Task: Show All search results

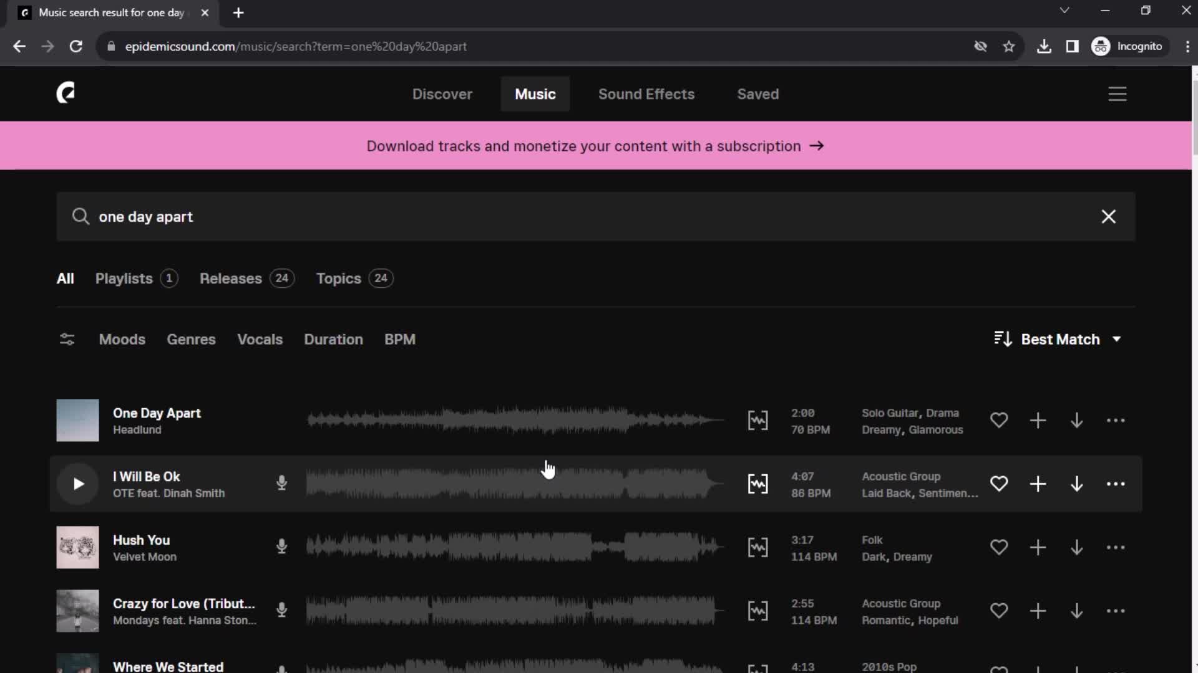Action: [65, 279]
